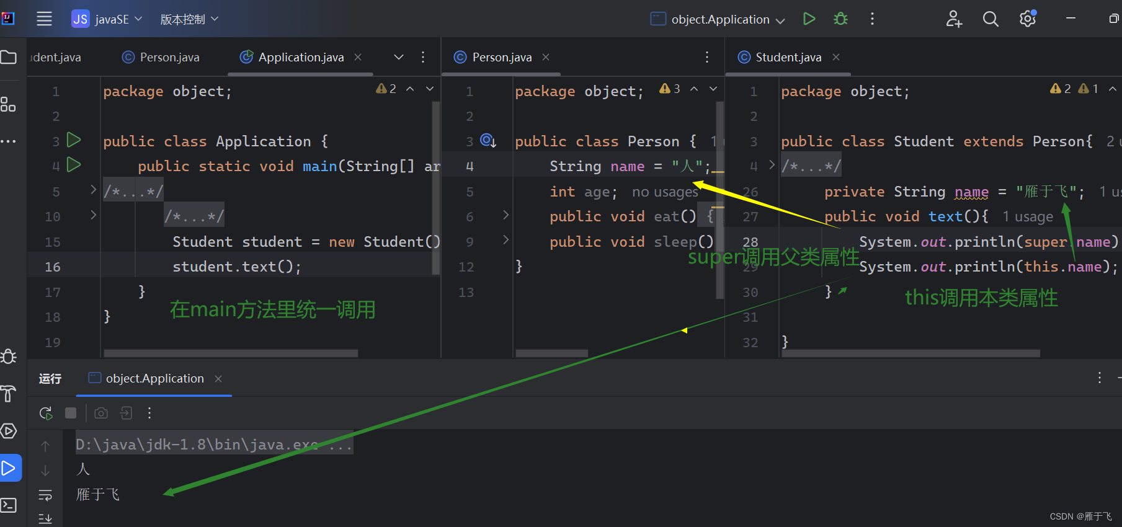The image size is (1122, 527).
Task: Open the Project tool window folder icon
Action: click(9, 57)
